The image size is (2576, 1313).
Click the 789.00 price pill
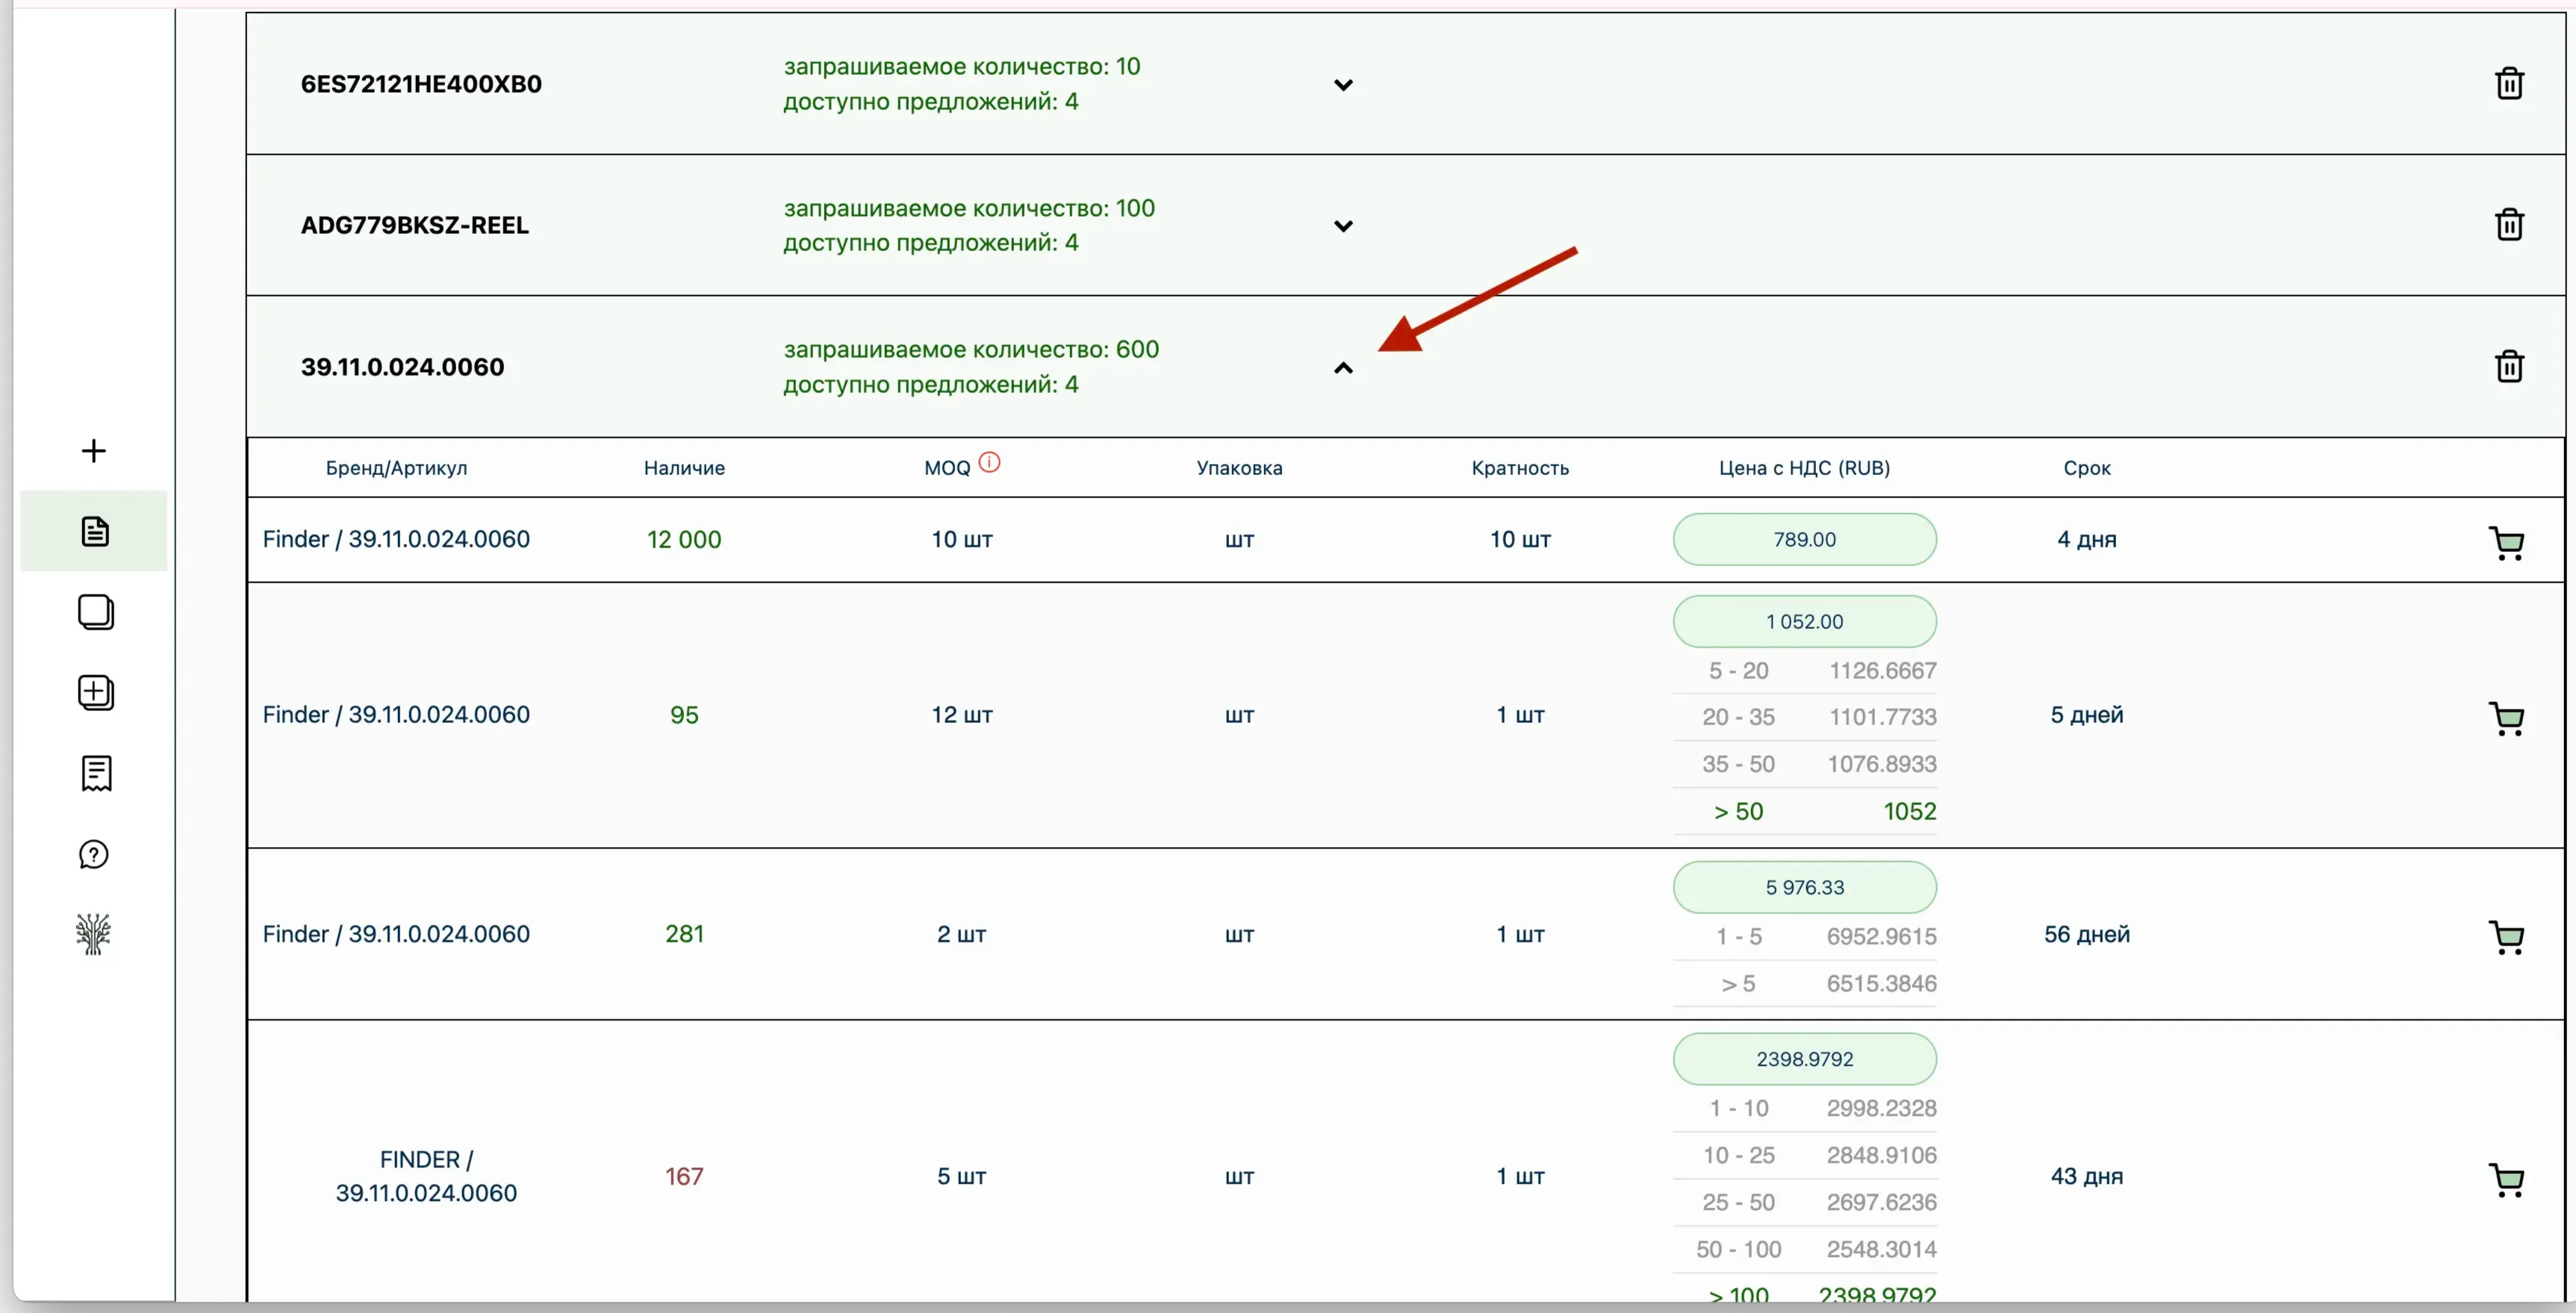pos(1803,540)
